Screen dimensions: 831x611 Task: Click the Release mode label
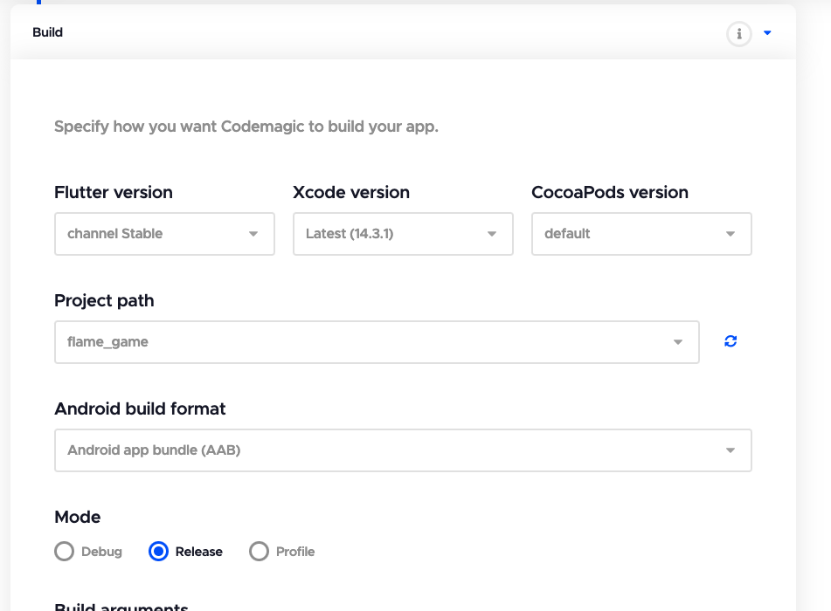tap(198, 552)
